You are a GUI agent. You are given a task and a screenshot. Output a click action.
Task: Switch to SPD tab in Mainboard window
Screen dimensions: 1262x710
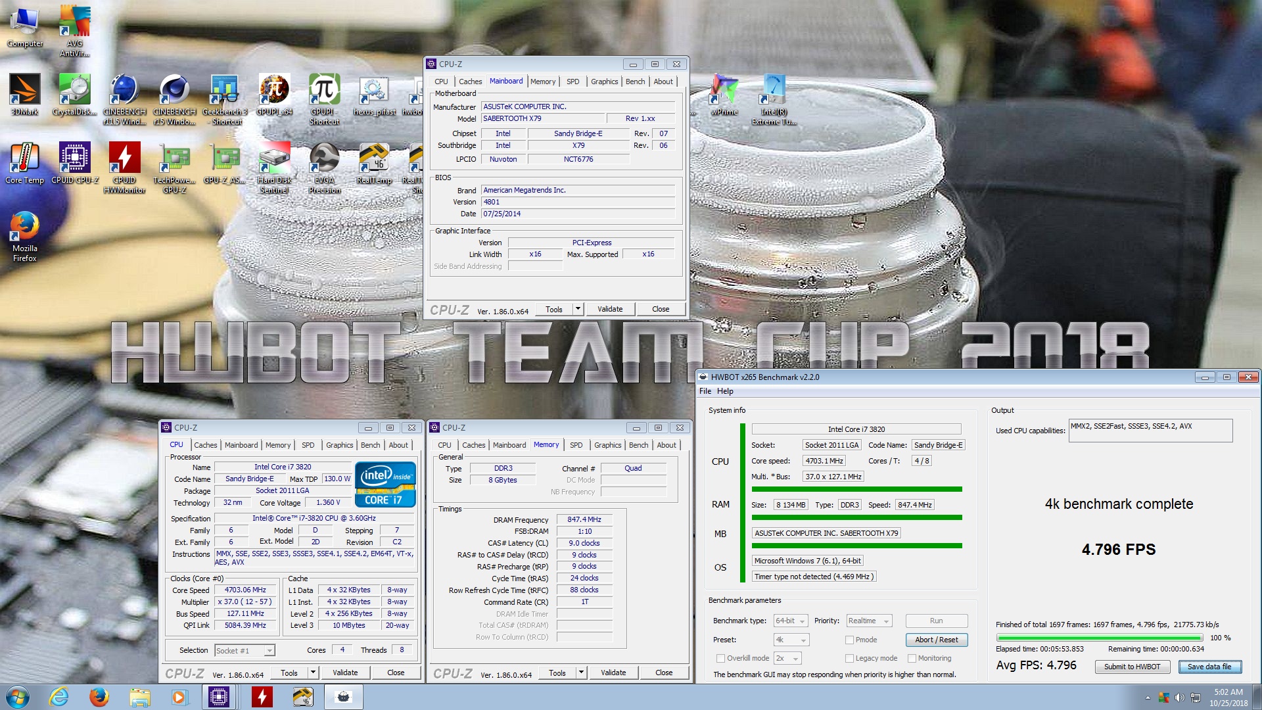[x=573, y=82]
